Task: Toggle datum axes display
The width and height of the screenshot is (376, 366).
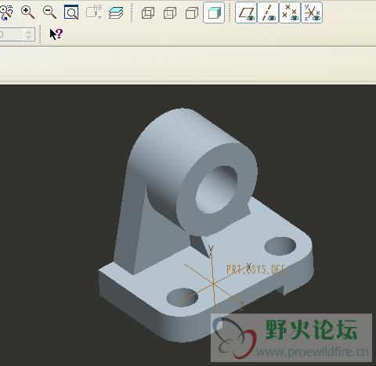Action: (x=268, y=13)
